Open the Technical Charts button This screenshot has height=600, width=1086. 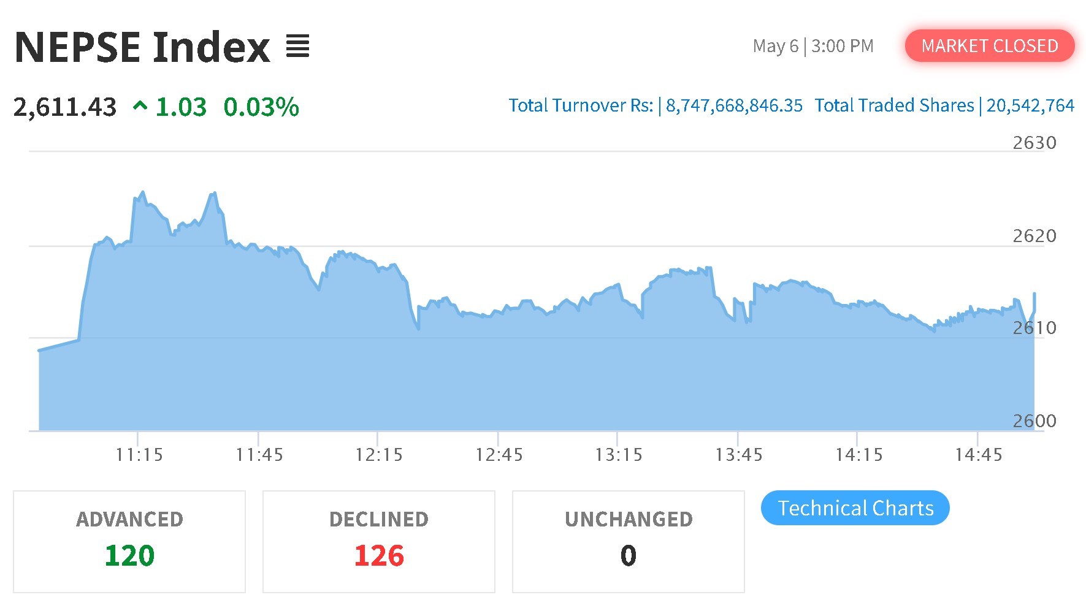[x=855, y=507]
